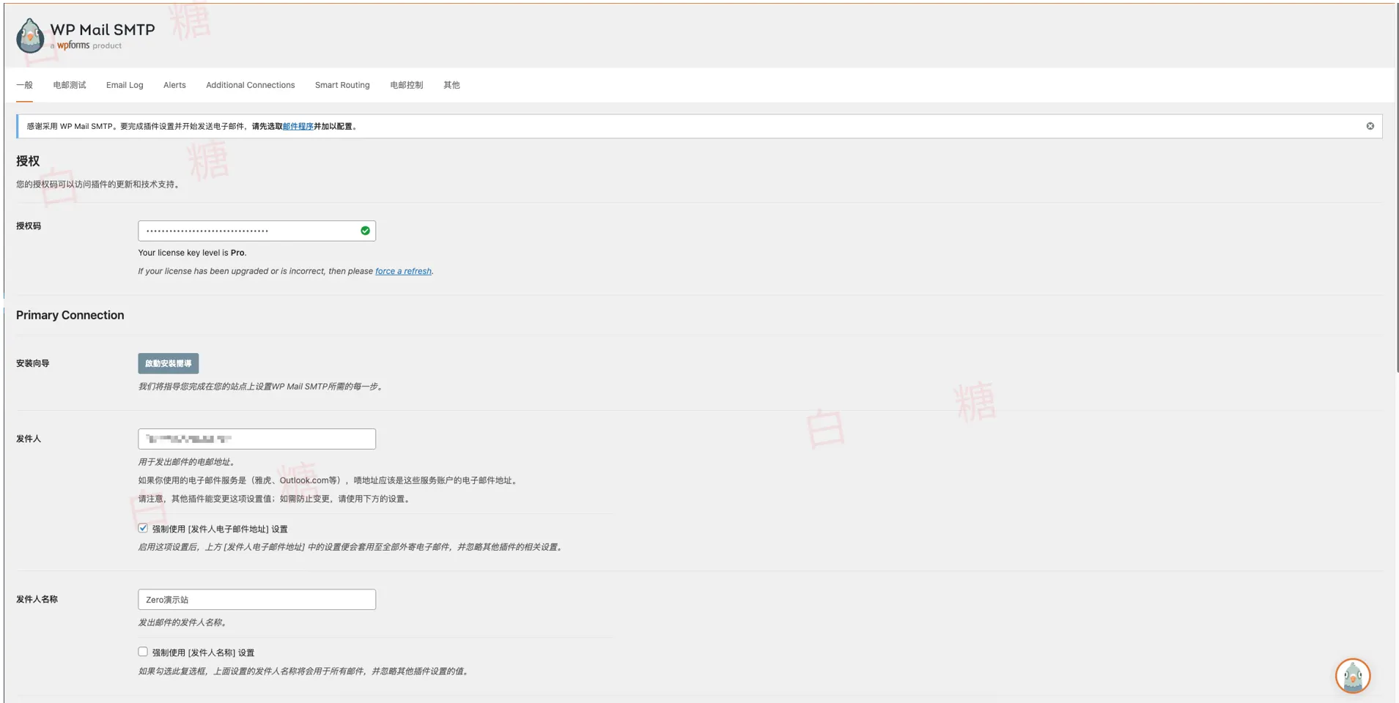Go to the Smart Routing tab

click(x=342, y=85)
